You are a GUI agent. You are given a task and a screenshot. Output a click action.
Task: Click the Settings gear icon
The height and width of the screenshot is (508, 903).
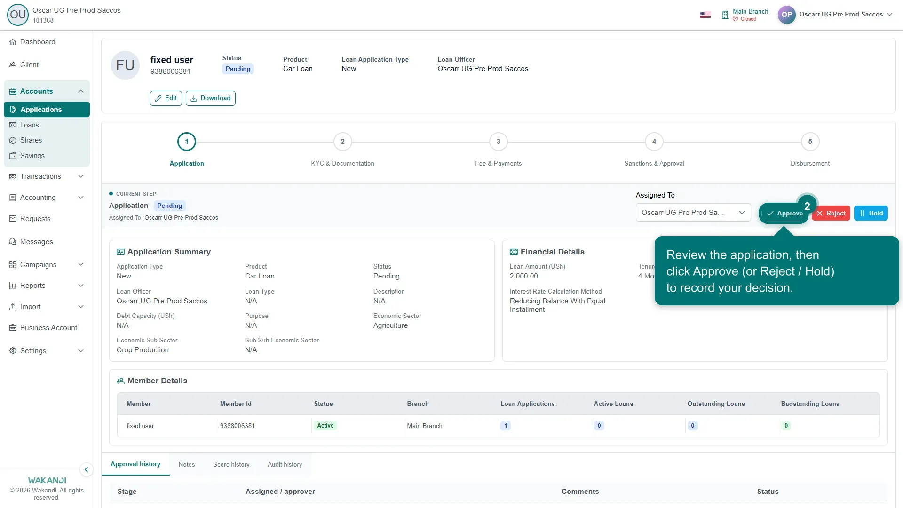click(13, 351)
